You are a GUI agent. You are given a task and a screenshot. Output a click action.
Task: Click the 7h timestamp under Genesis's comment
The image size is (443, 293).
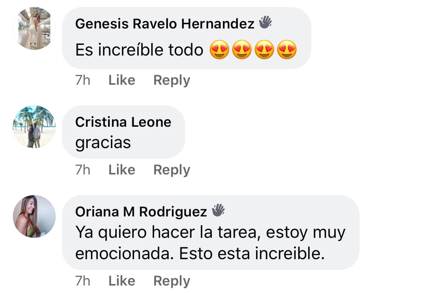pos(83,80)
